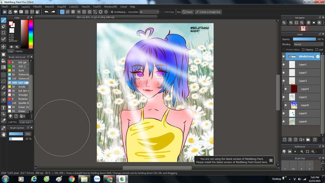The image size is (325, 183).
Task: Click the Key button in toolbar
Action: pos(179,12)
